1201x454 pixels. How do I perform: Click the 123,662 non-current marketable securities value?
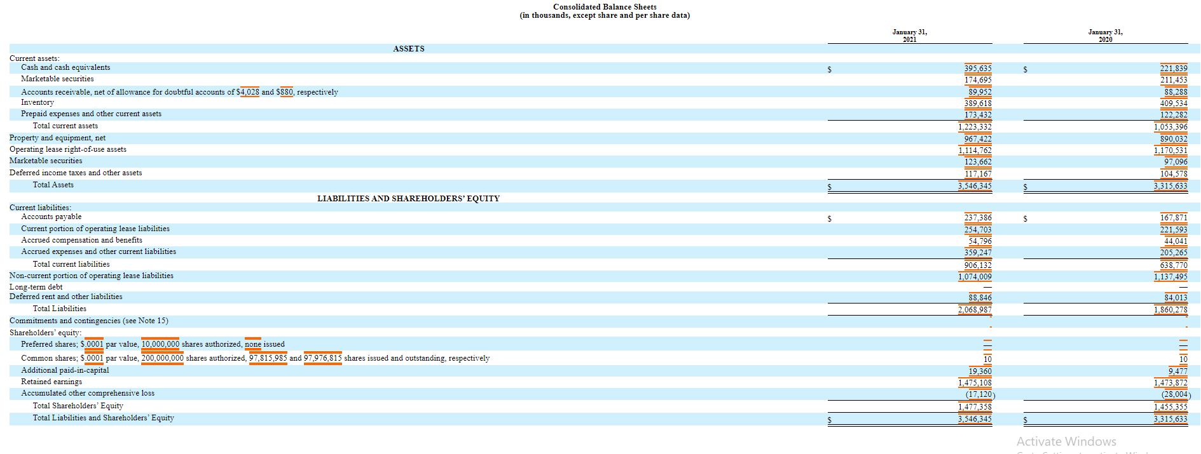(x=978, y=162)
